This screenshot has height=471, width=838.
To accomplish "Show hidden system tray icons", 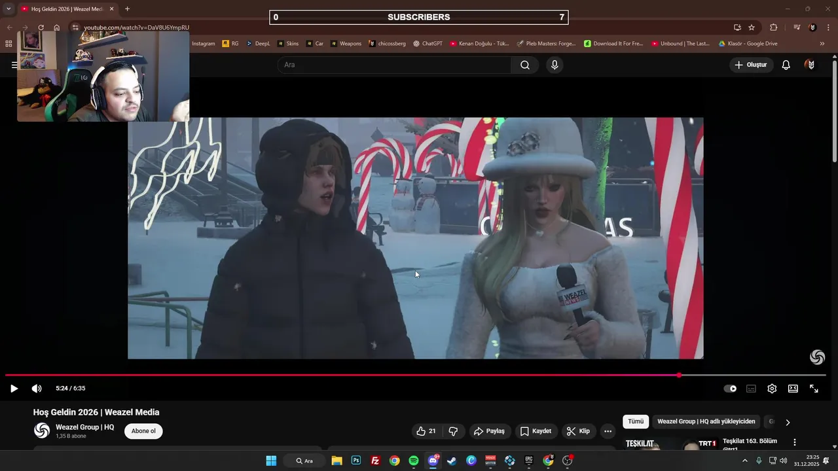I will point(744,461).
